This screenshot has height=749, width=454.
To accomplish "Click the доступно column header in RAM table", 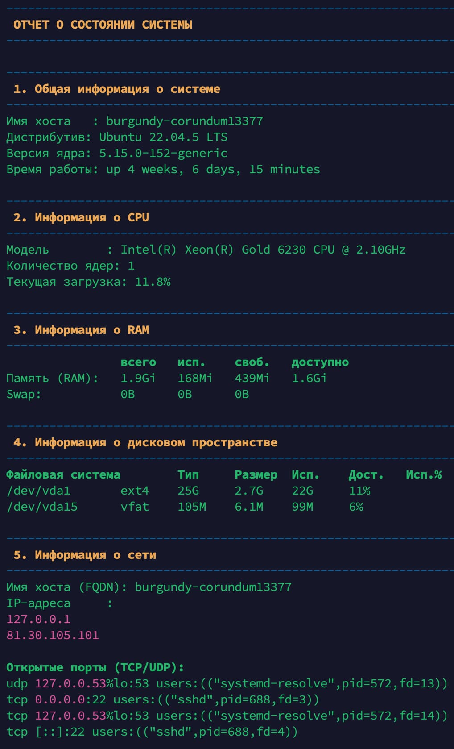I will 320,362.
